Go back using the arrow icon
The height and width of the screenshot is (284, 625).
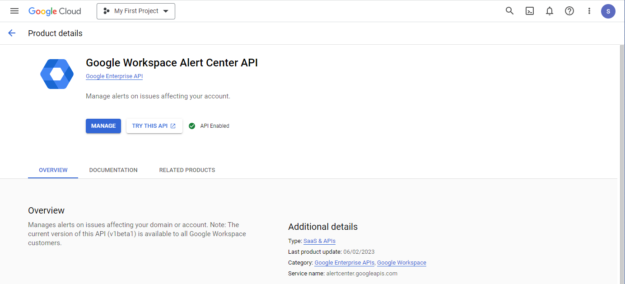(x=12, y=33)
